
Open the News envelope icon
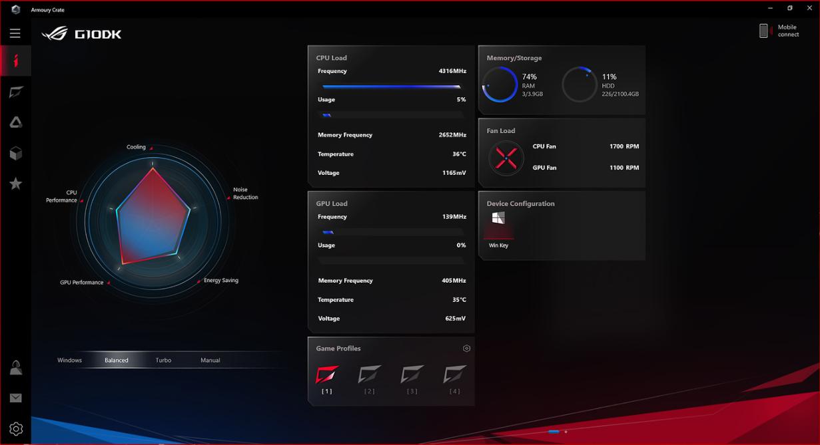click(16, 398)
